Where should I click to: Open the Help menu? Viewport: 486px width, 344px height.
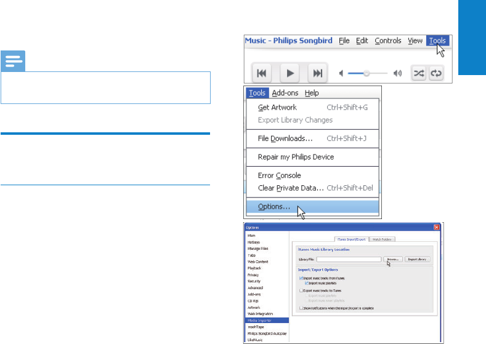[312, 93]
